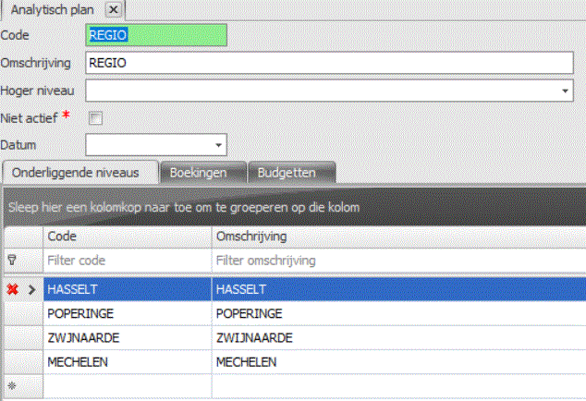Viewport: 586px width, 401px height.
Task: Click the Filter omschrijving input field
Action: coord(397,261)
